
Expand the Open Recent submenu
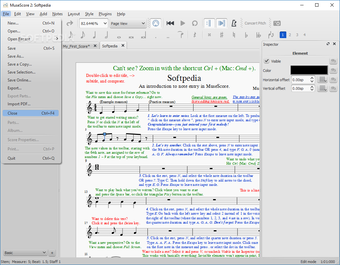[31, 39]
